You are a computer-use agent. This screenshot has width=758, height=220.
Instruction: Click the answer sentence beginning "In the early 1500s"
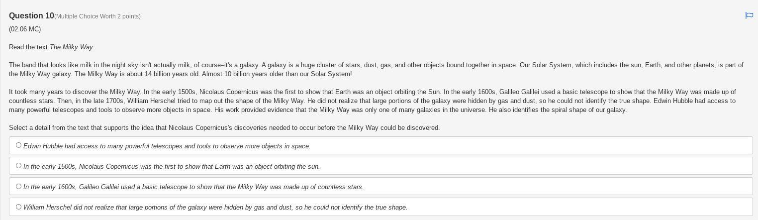point(172,167)
